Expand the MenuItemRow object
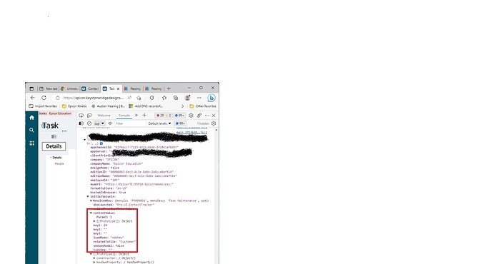Viewport: 493px width, 264px height. [91, 200]
